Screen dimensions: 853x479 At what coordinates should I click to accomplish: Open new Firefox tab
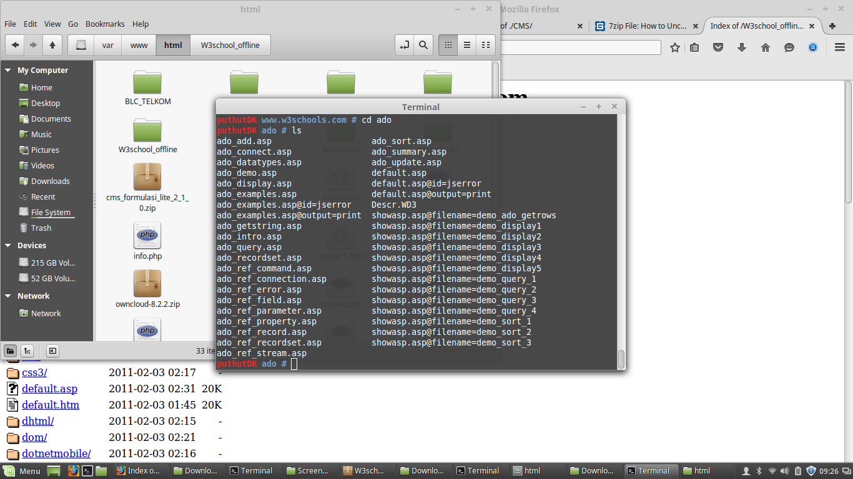pyautogui.click(x=832, y=26)
